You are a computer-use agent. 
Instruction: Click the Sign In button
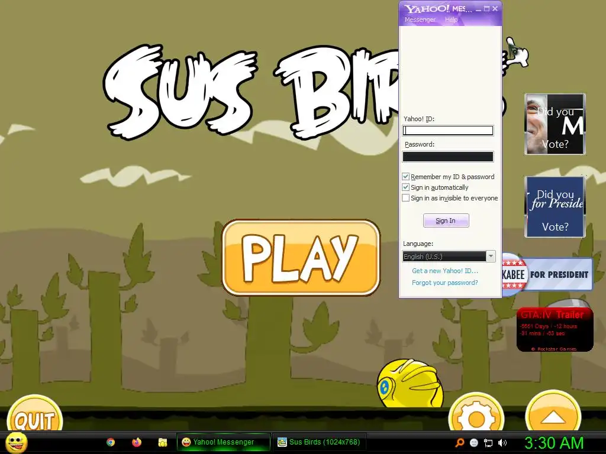446,220
